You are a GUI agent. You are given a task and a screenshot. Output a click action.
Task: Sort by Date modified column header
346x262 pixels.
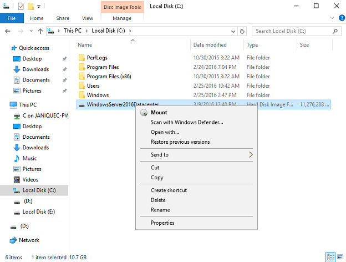pyautogui.click(x=210, y=45)
